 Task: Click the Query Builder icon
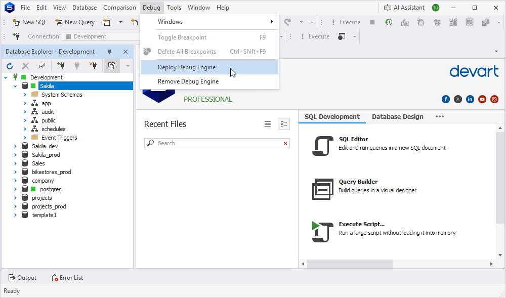(323, 189)
